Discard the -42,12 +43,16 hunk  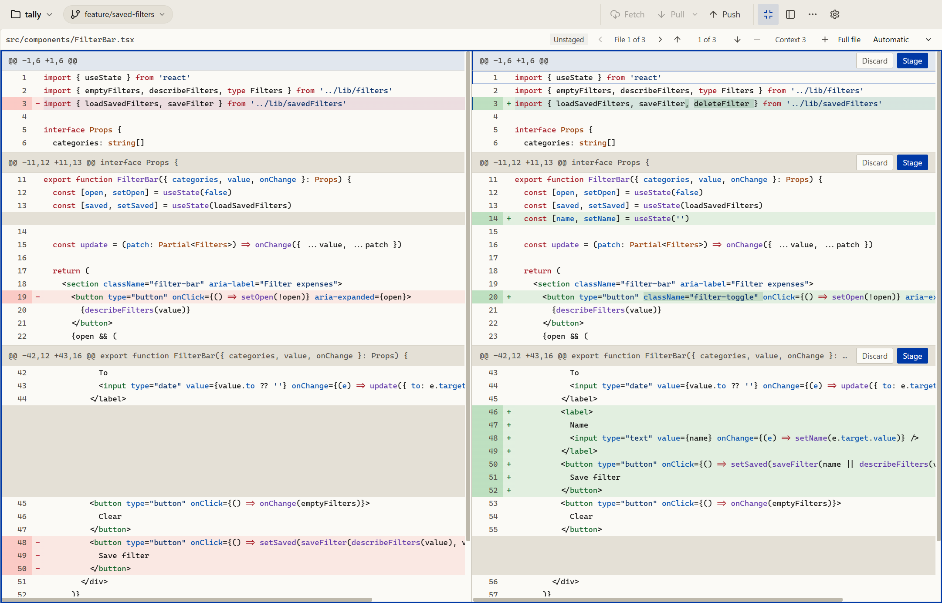(874, 356)
